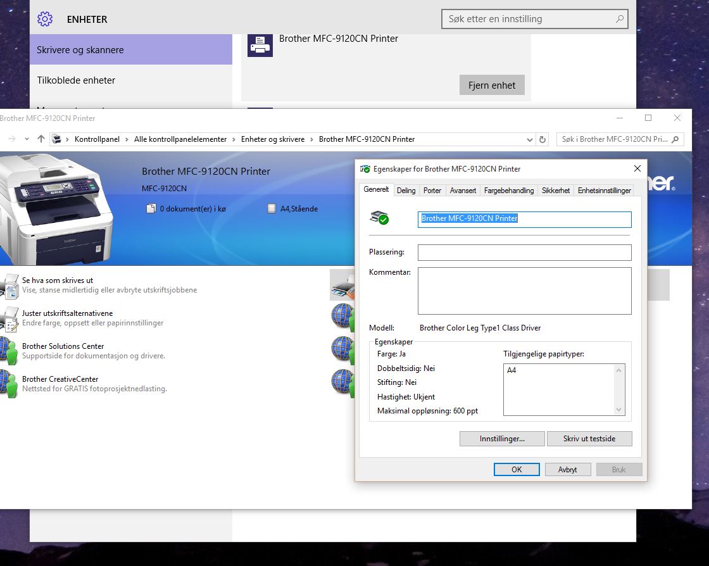Switch to the Deling tab

pos(406,191)
